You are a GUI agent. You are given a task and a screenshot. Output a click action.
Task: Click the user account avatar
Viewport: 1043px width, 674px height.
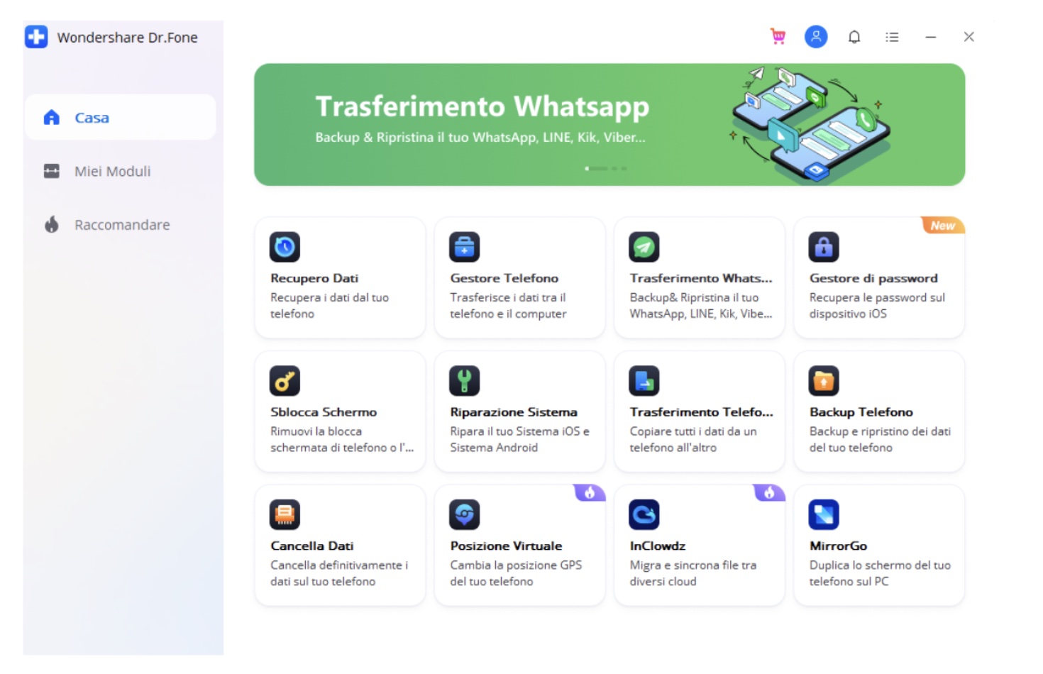pyautogui.click(x=816, y=37)
